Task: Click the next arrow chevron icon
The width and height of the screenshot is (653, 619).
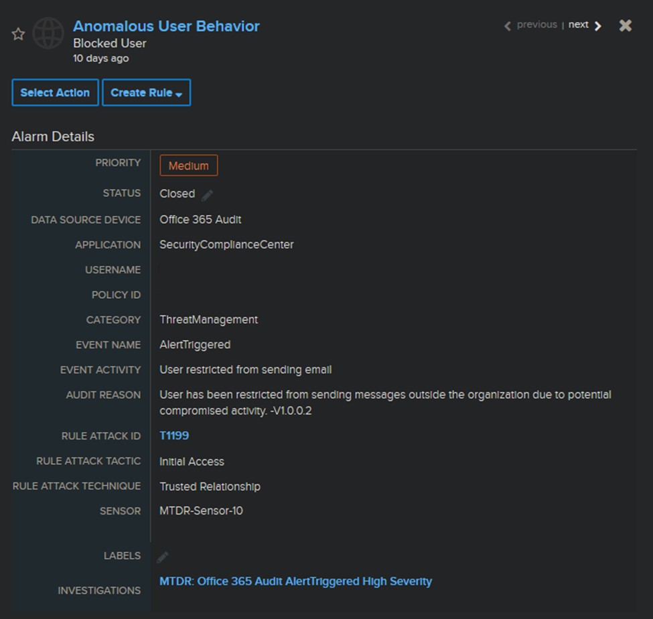Action: [598, 25]
